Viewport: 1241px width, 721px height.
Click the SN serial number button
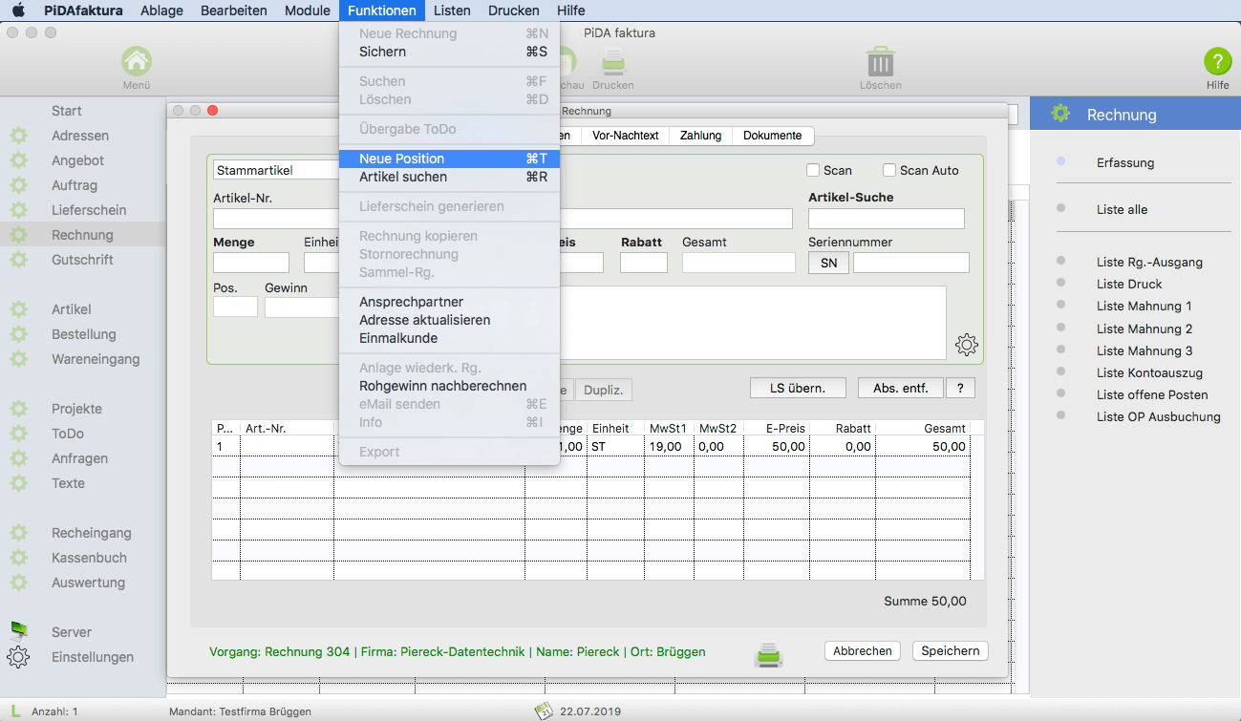pyautogui.click(x=828, y=263)
